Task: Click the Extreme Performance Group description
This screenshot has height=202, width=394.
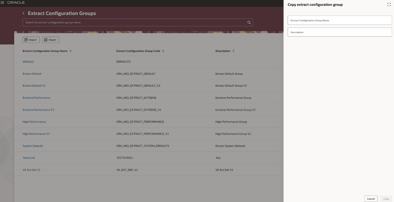Action: click(x=233, y=98)
